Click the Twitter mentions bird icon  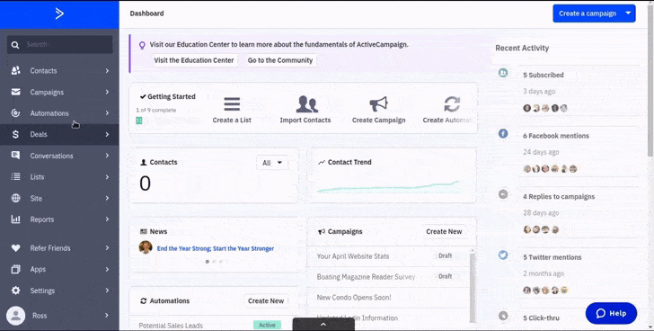[x=503, y=255]
